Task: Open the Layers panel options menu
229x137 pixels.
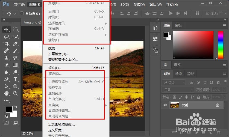Action: click(x=225, y=74)
